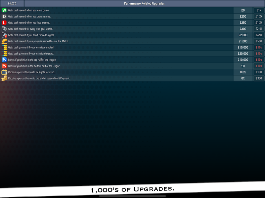This screenshot has width=265, height=198.
Task: Buy the £660 clean sheet upgrade
Action: pyautogui.click(x=259, y=35)
